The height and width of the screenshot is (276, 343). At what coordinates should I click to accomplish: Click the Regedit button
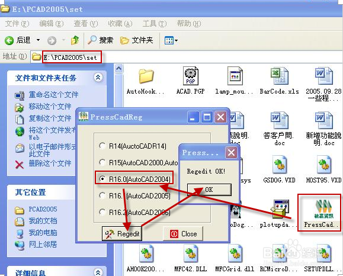[122, 234]
